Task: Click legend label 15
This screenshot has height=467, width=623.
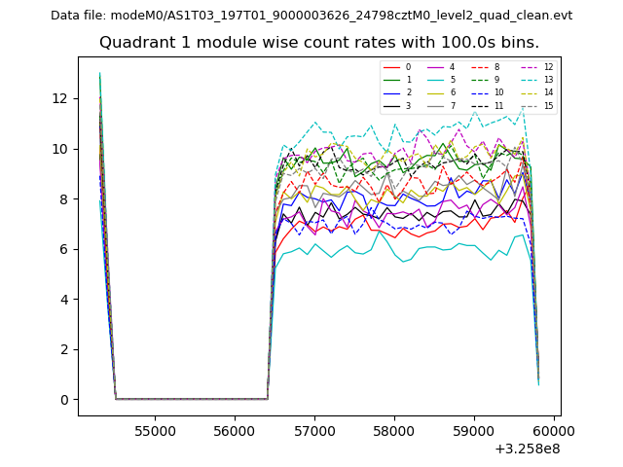Action: pyautogui.click(x=548, y=105)
